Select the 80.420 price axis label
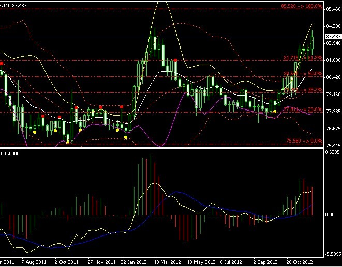Screen dimensions: 342x267 coord(333,77)
